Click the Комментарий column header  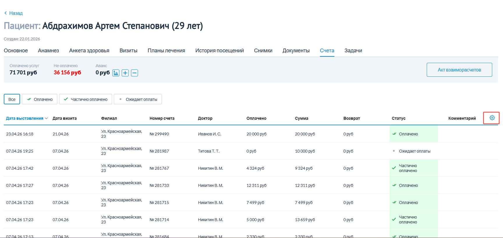tap(462, 118)
